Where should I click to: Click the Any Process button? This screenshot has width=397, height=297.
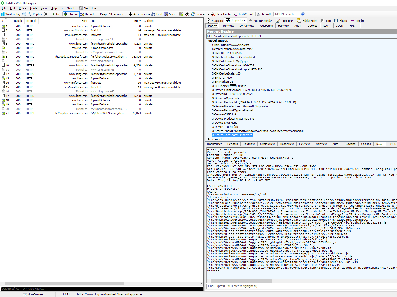point(139,14)
